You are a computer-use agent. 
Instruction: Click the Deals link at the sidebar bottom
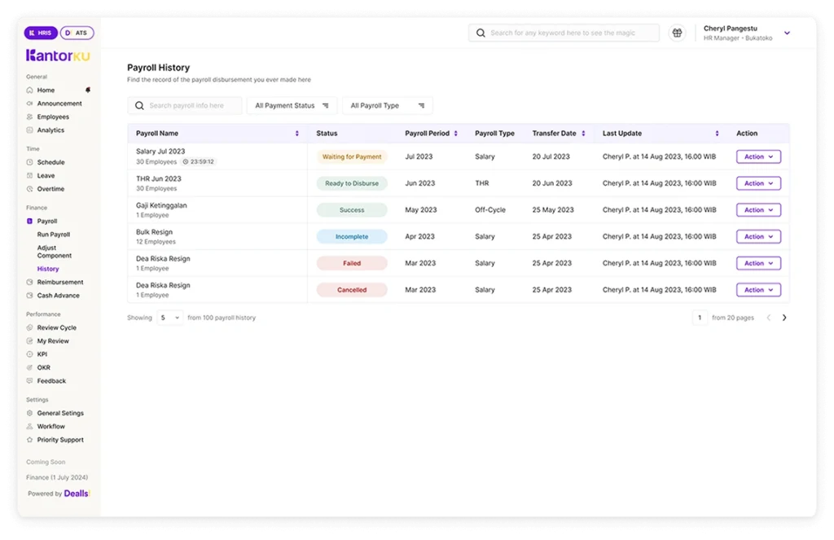(x=76, y=493)
